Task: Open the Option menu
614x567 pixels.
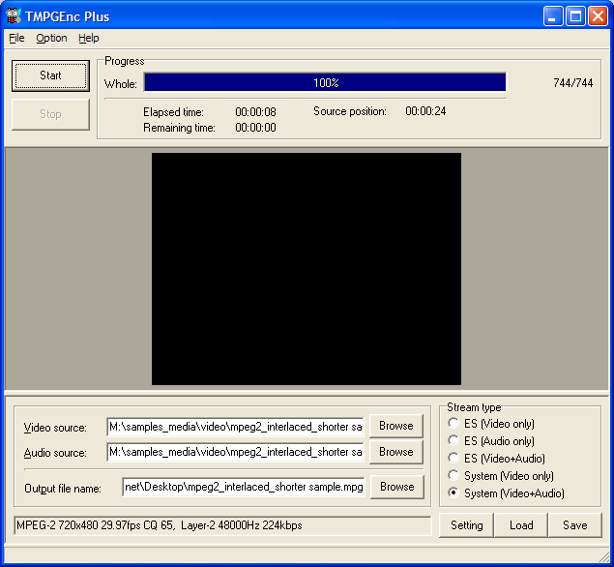Action: pyautogui.click(x=51, y=38)
